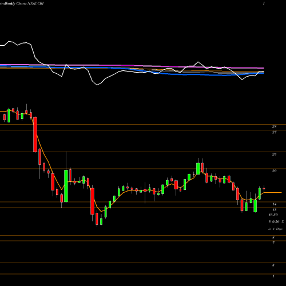
Task: Select the price axis label 27
Action: pyautogui.click(x=274, y=132)
